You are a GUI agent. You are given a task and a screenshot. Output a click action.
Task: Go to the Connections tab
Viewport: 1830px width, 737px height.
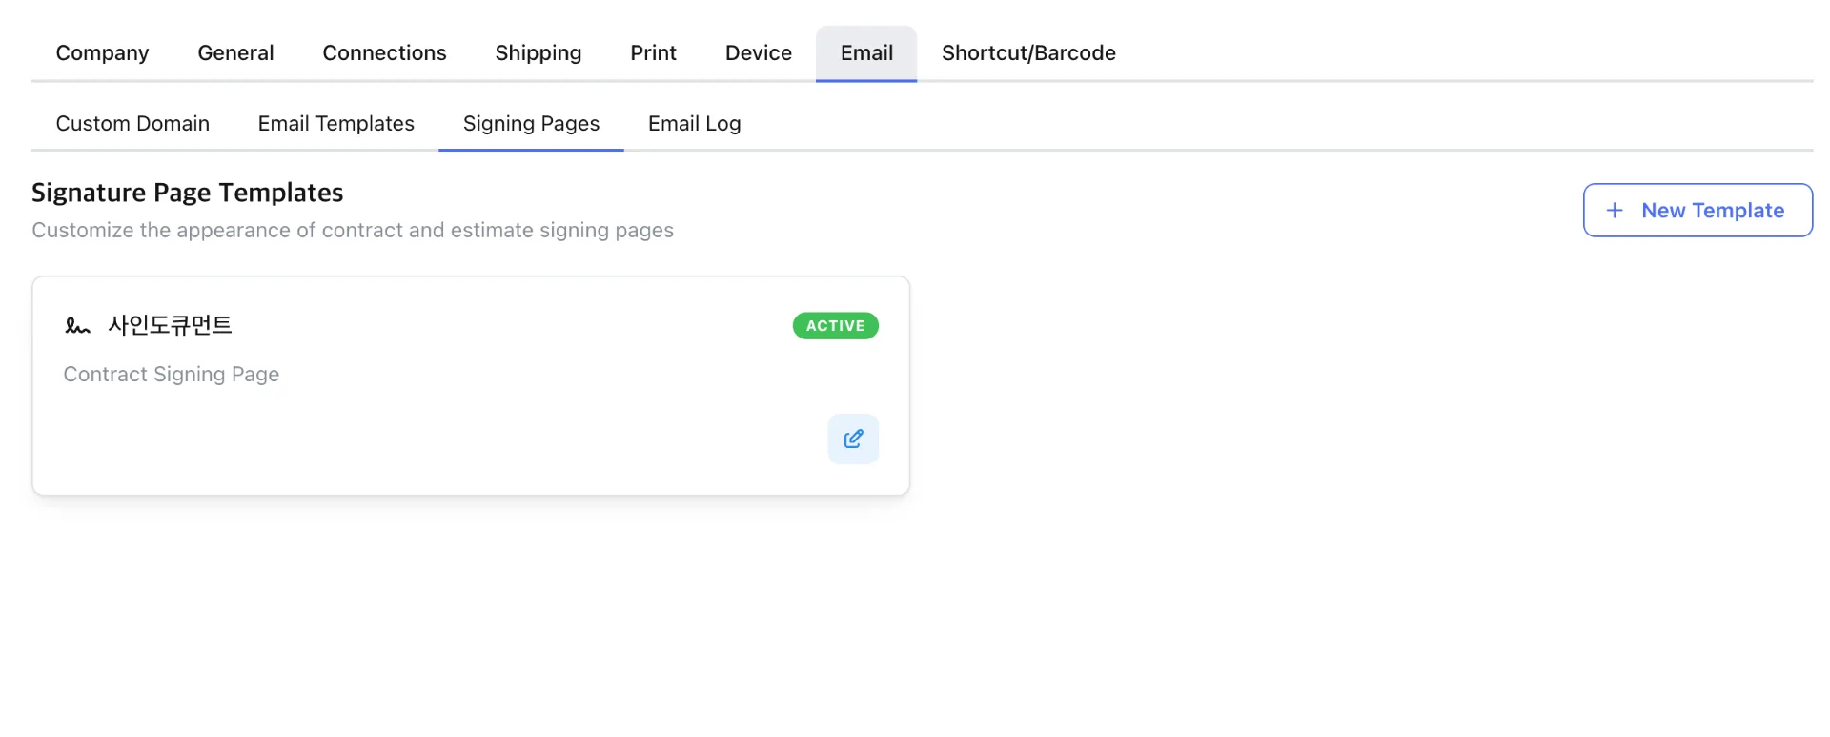point(384,53)
